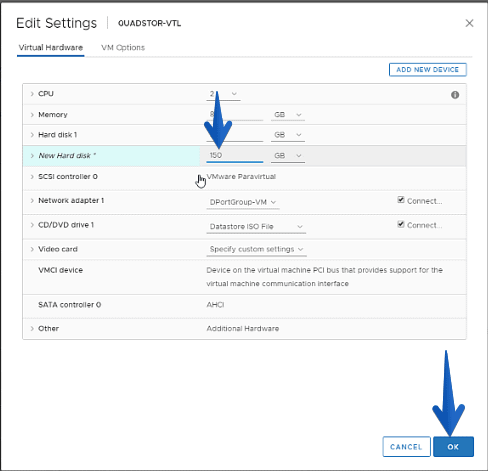Expand the Other hardware row
This screenshot has width=488, height=471.
[32, 328]
